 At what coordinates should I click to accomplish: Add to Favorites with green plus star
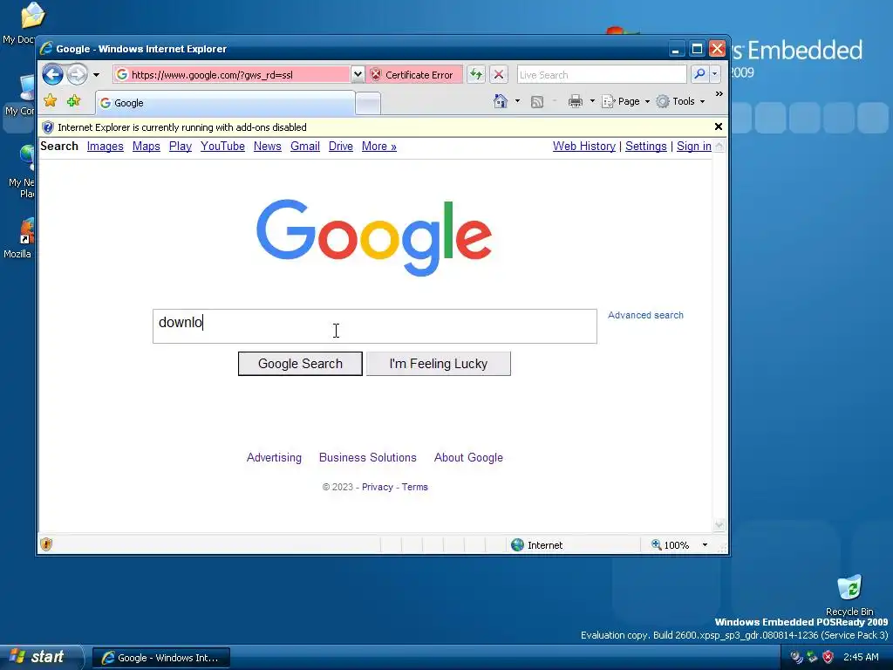(73, 101)
